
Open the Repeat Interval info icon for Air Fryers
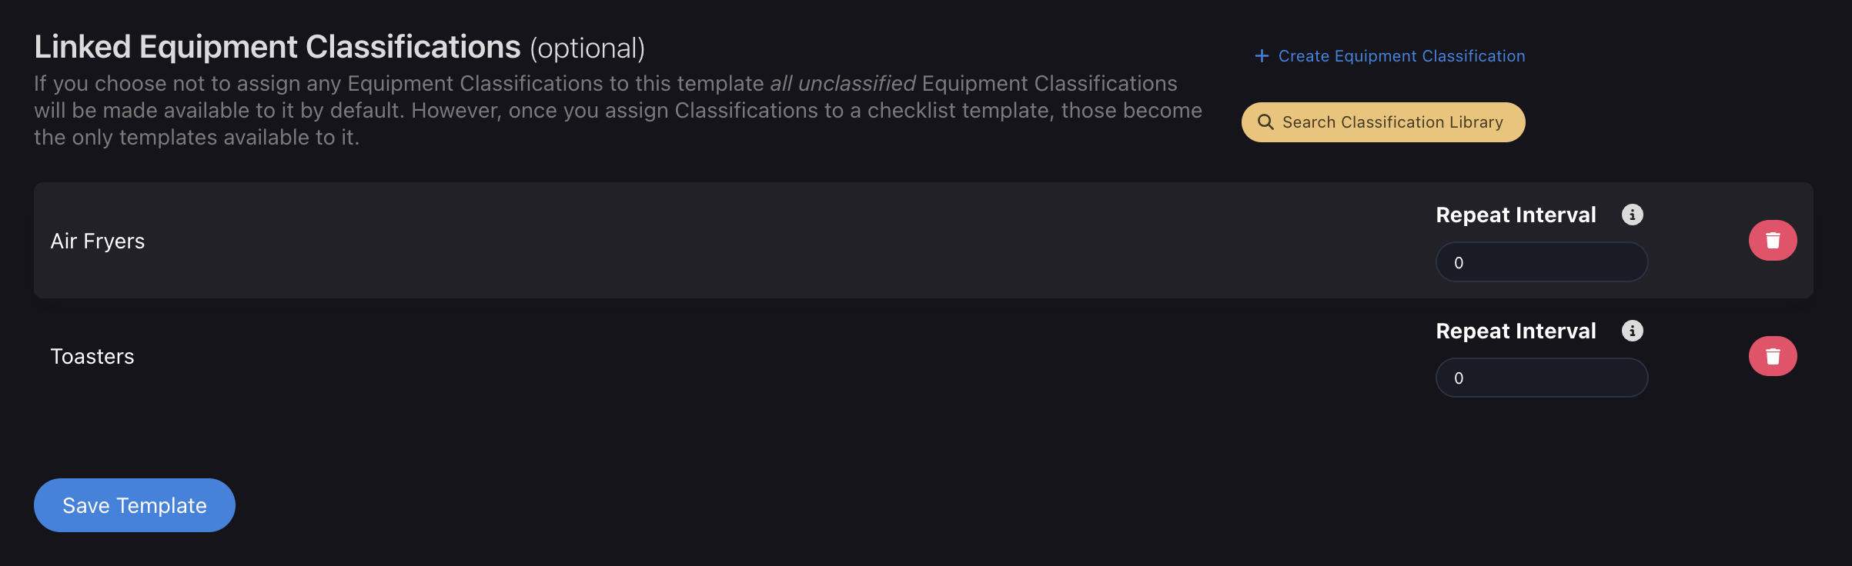[x=1632, y=215]
